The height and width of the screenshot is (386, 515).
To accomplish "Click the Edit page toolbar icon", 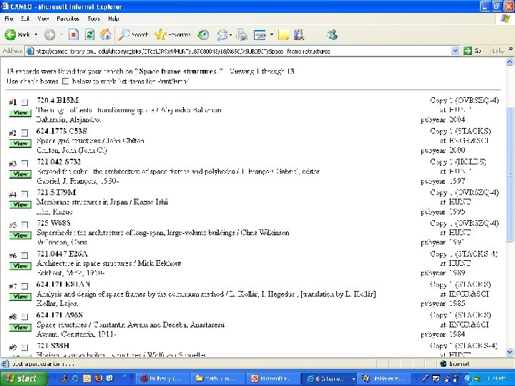I will (260, 34).
